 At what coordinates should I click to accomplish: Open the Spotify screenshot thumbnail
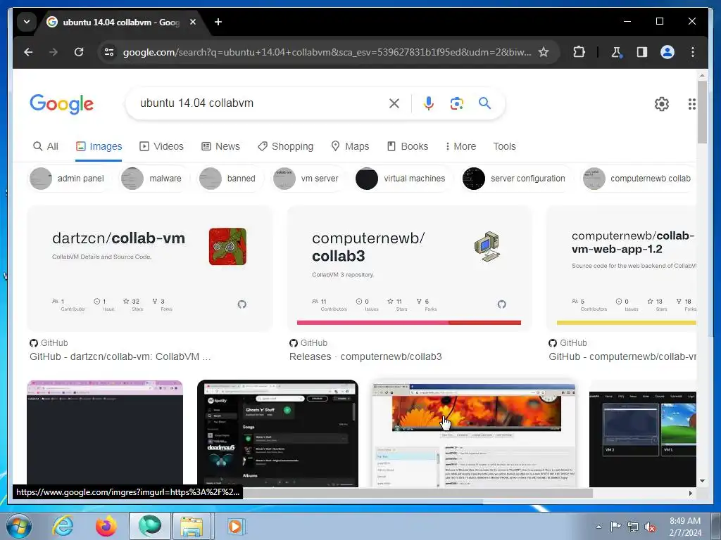pos(277,433)
